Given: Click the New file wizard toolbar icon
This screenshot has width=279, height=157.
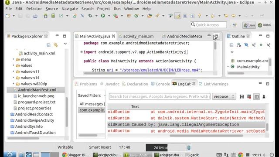Looking at the screenshot, I should coord(8,16).
